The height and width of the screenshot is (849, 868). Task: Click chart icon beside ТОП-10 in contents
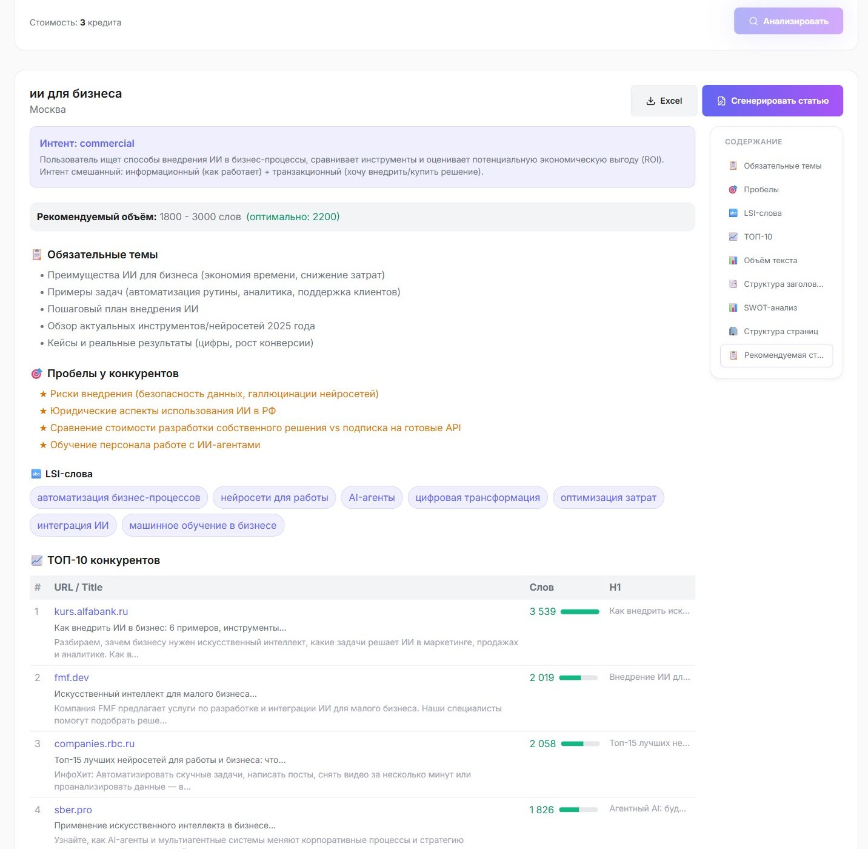click(x=733, y=237)
